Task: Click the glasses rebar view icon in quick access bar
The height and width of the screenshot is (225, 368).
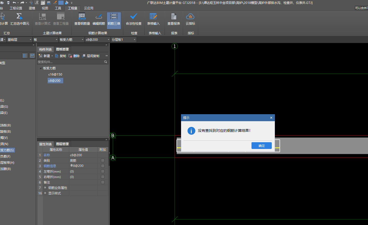Action: click(x=49, y=3)
